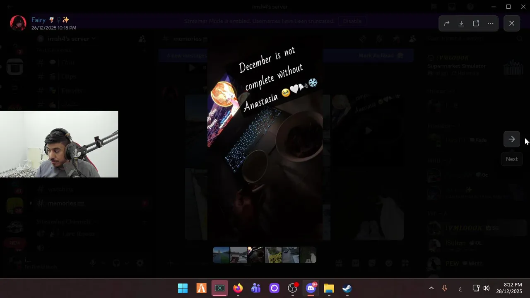The image size is (530, 298).
Task: Select the street with car thumbnail
Action: pos(291,255)
